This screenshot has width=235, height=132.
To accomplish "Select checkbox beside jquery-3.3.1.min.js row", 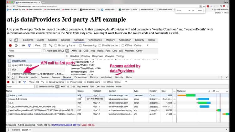I will pyautogui.click(x=8, y=99).
